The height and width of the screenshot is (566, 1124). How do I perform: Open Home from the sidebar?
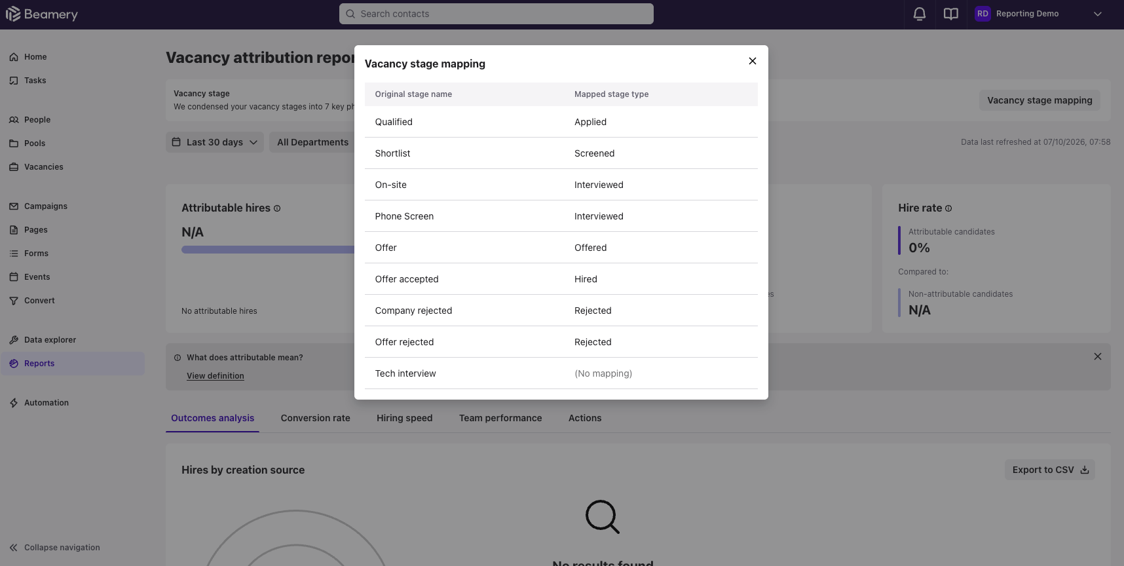(x=35, y=57)
